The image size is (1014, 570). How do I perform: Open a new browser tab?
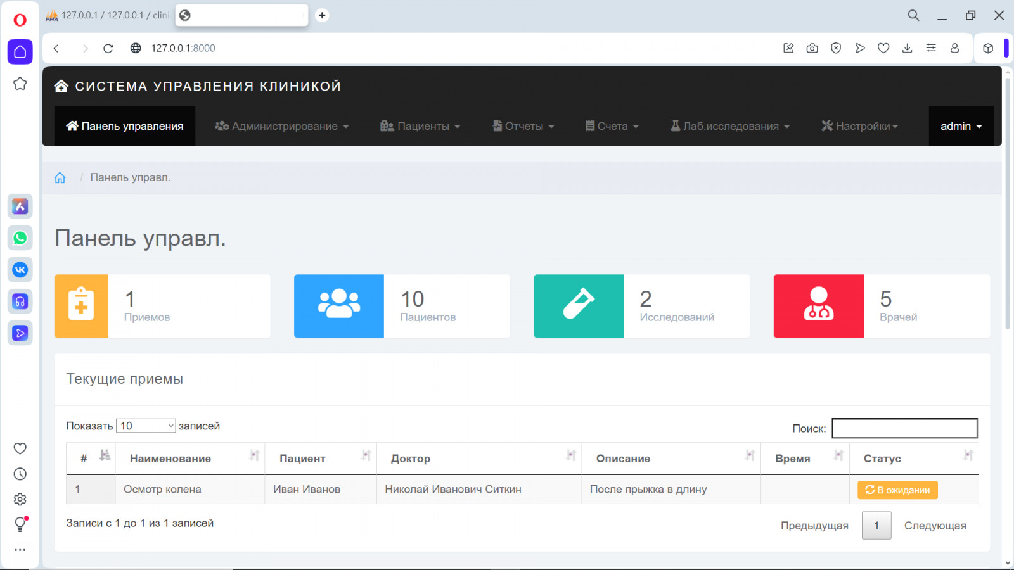click(322, 15)
